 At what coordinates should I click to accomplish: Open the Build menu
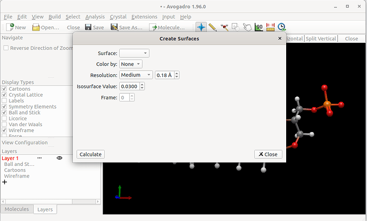pyautogui.click(x=55, y=17)
